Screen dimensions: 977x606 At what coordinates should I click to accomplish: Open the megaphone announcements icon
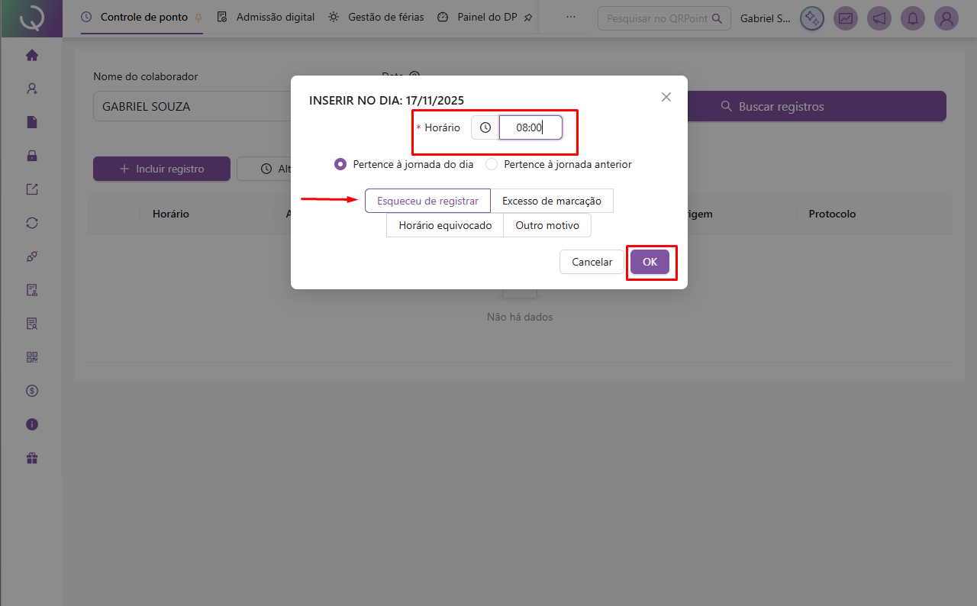coord(879,18)
